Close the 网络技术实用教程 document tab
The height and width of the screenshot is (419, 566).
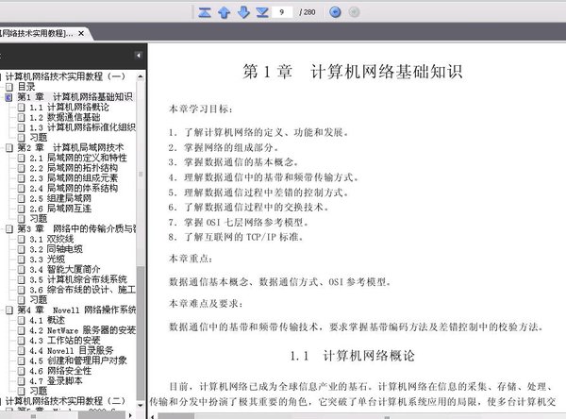point(81,34)
